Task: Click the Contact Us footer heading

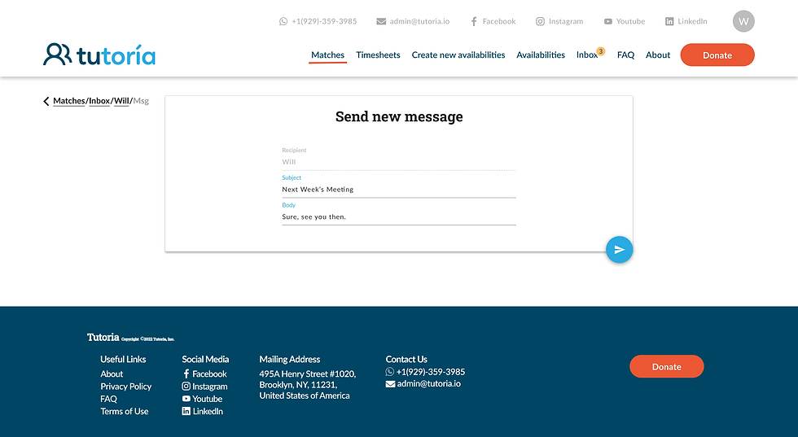Action: pyautogui.click(x=406, y=359)
